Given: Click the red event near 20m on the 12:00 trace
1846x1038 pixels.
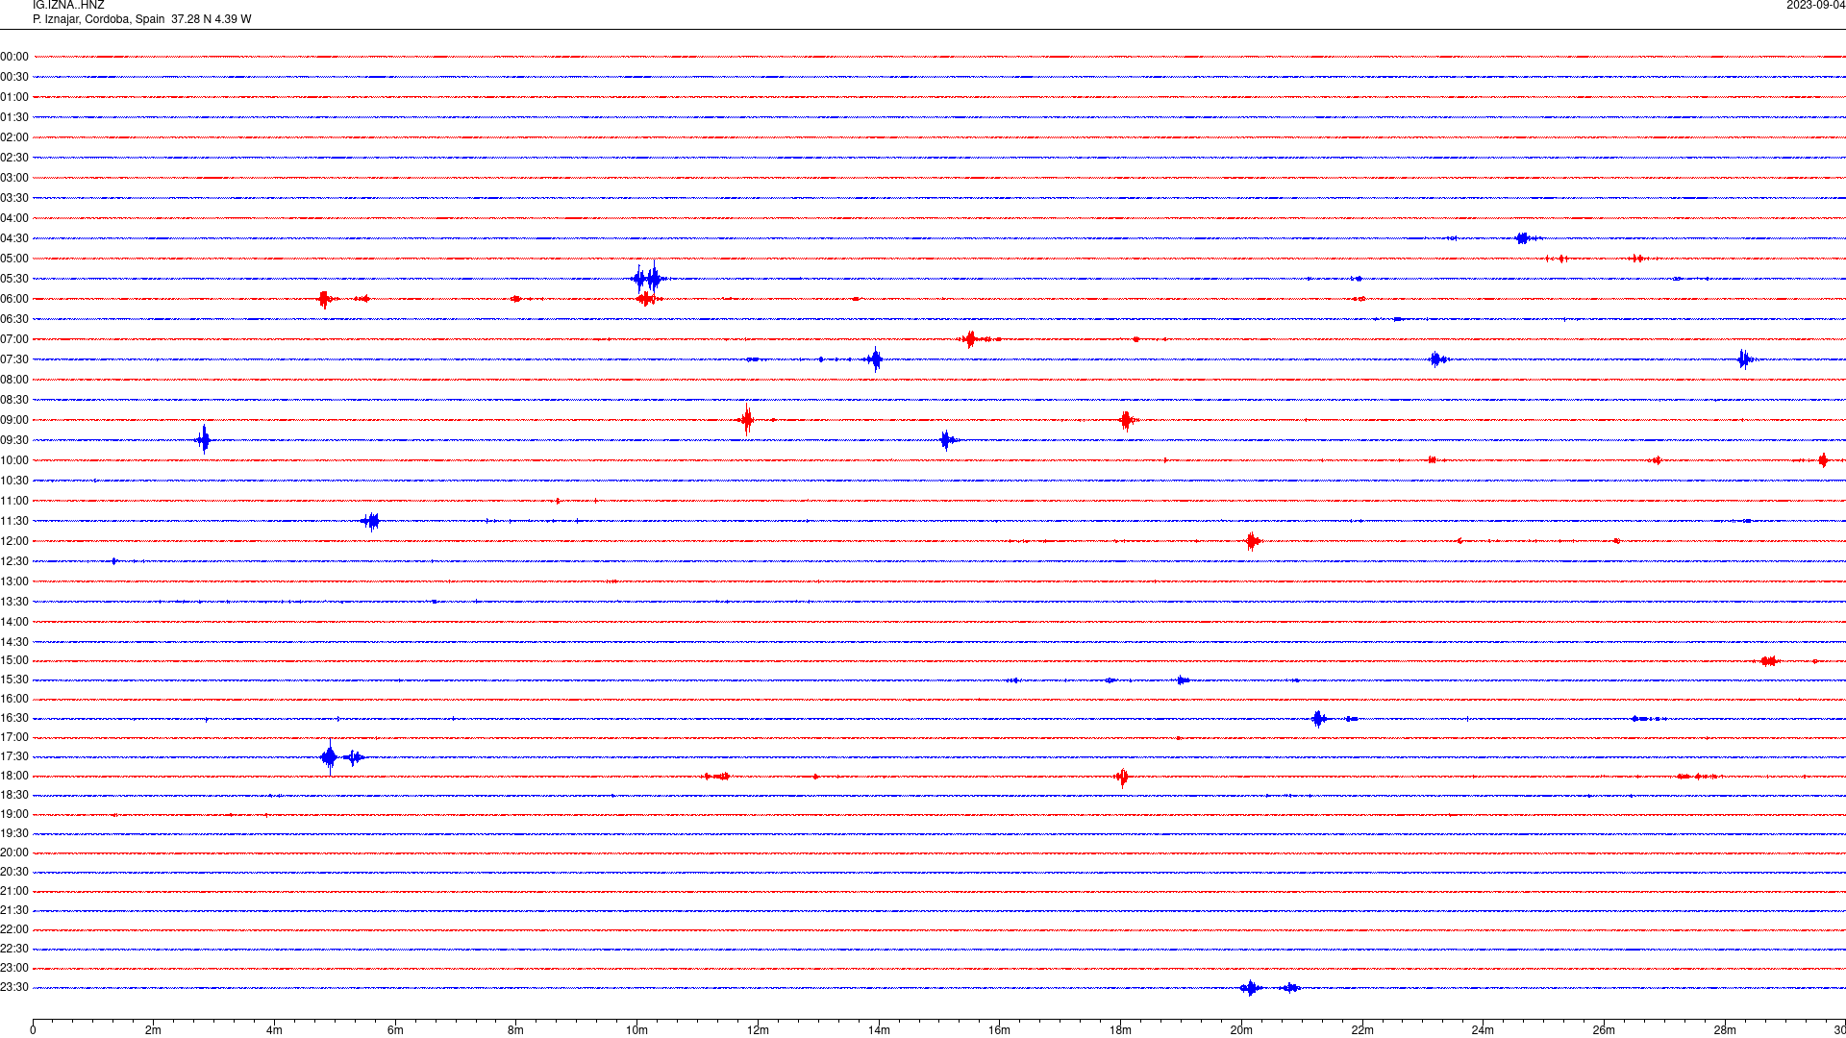Looking at the screenshot, I should click(x=1252, y=541).
